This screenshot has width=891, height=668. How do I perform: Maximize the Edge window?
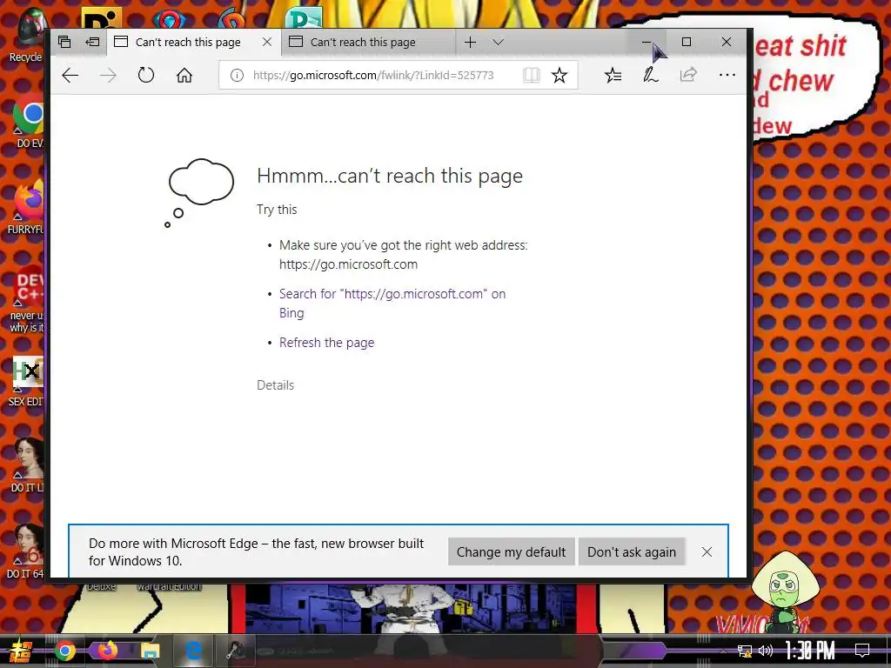pos(687,42)
